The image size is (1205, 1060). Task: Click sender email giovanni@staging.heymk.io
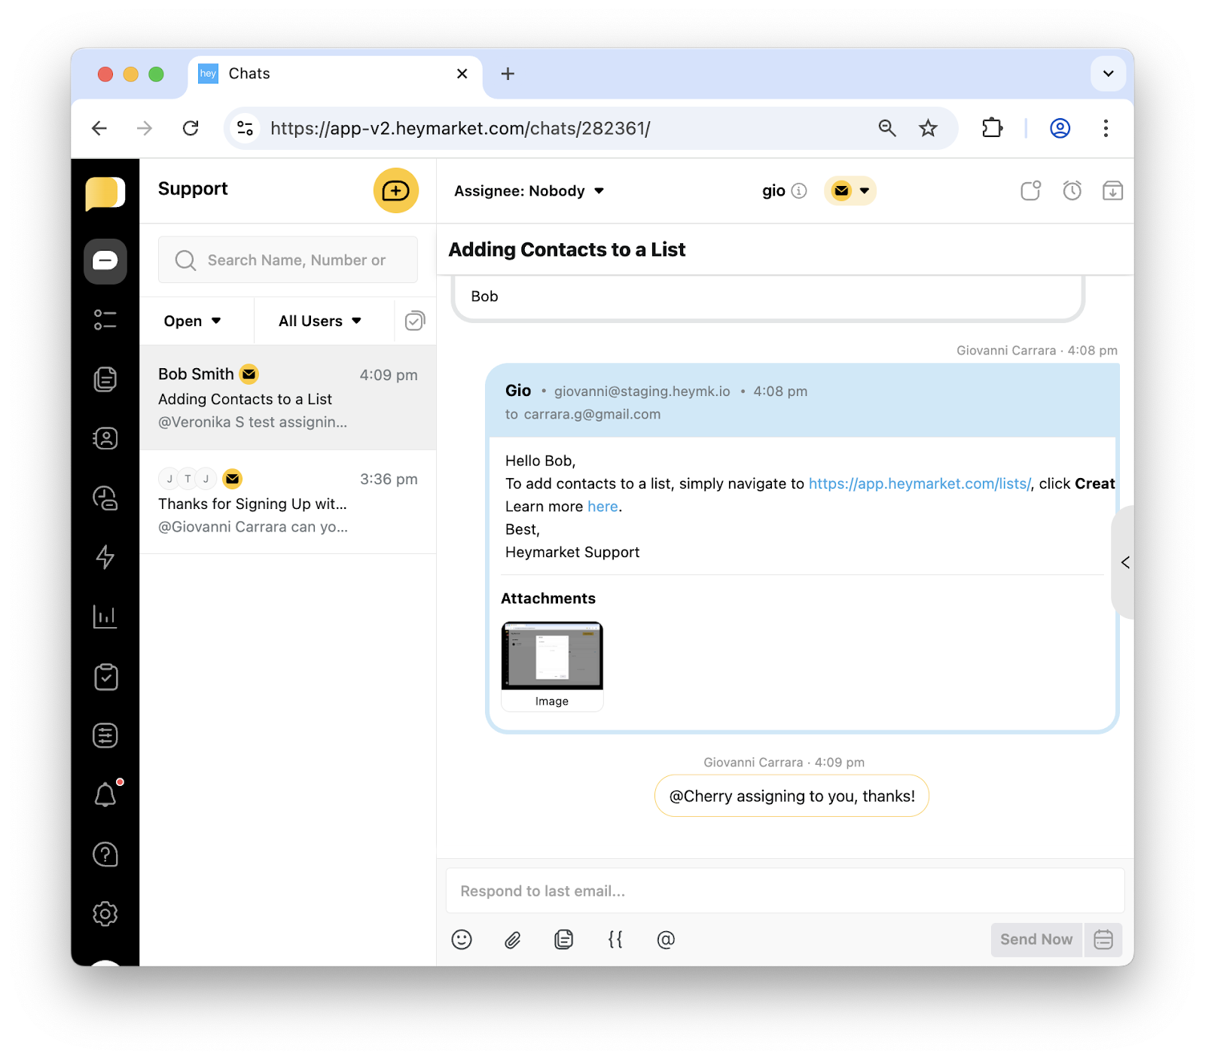(x=642, y=391)
